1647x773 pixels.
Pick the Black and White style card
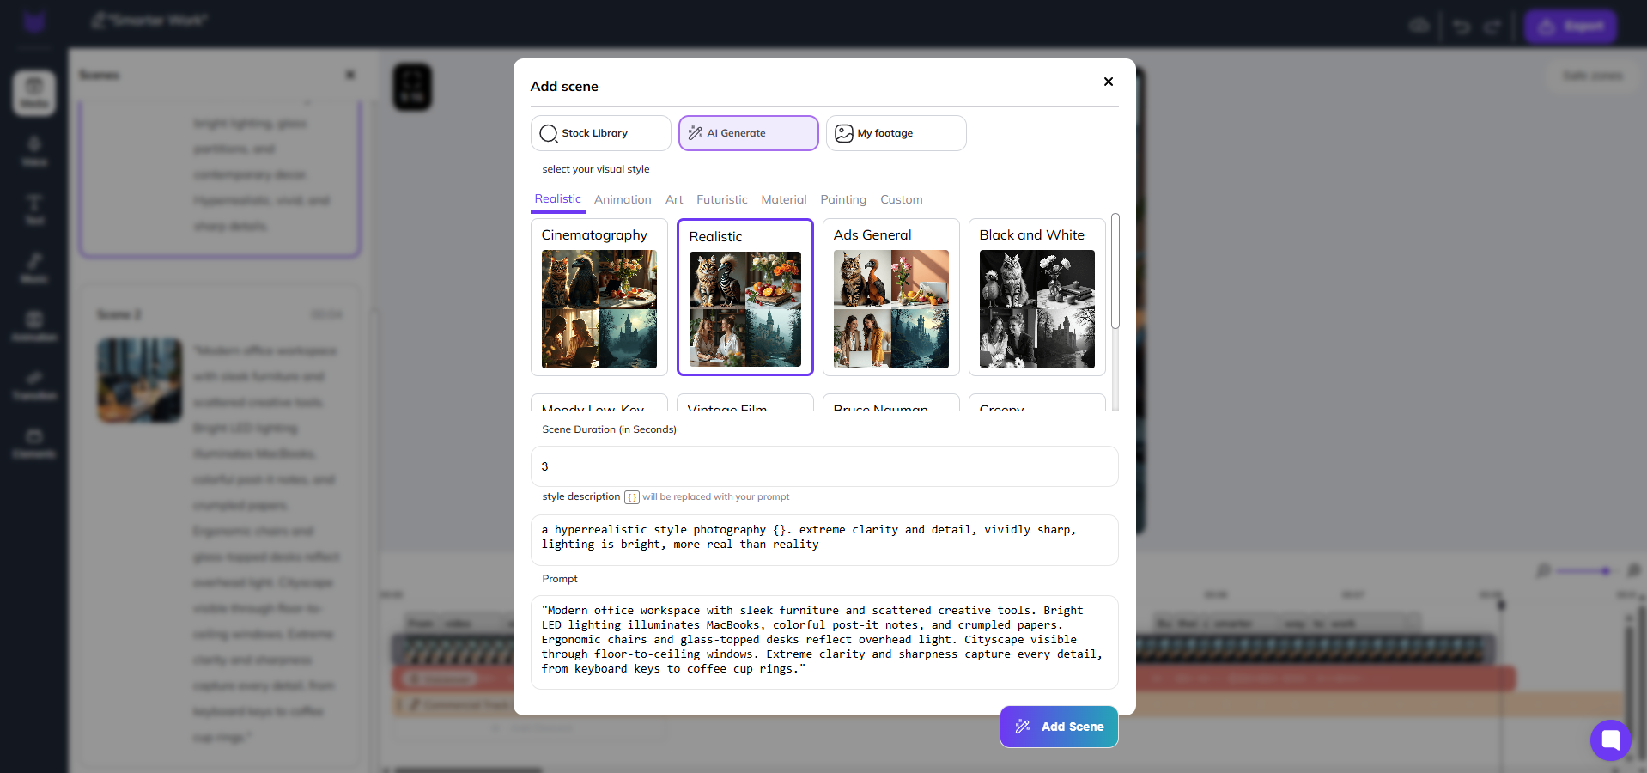1037,297
